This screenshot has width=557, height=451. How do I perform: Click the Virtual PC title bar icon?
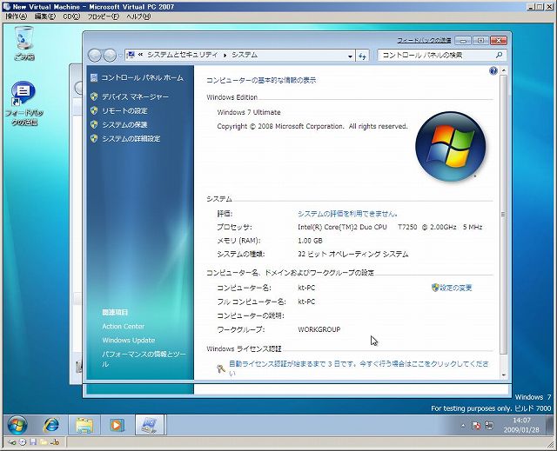[6, 7]
